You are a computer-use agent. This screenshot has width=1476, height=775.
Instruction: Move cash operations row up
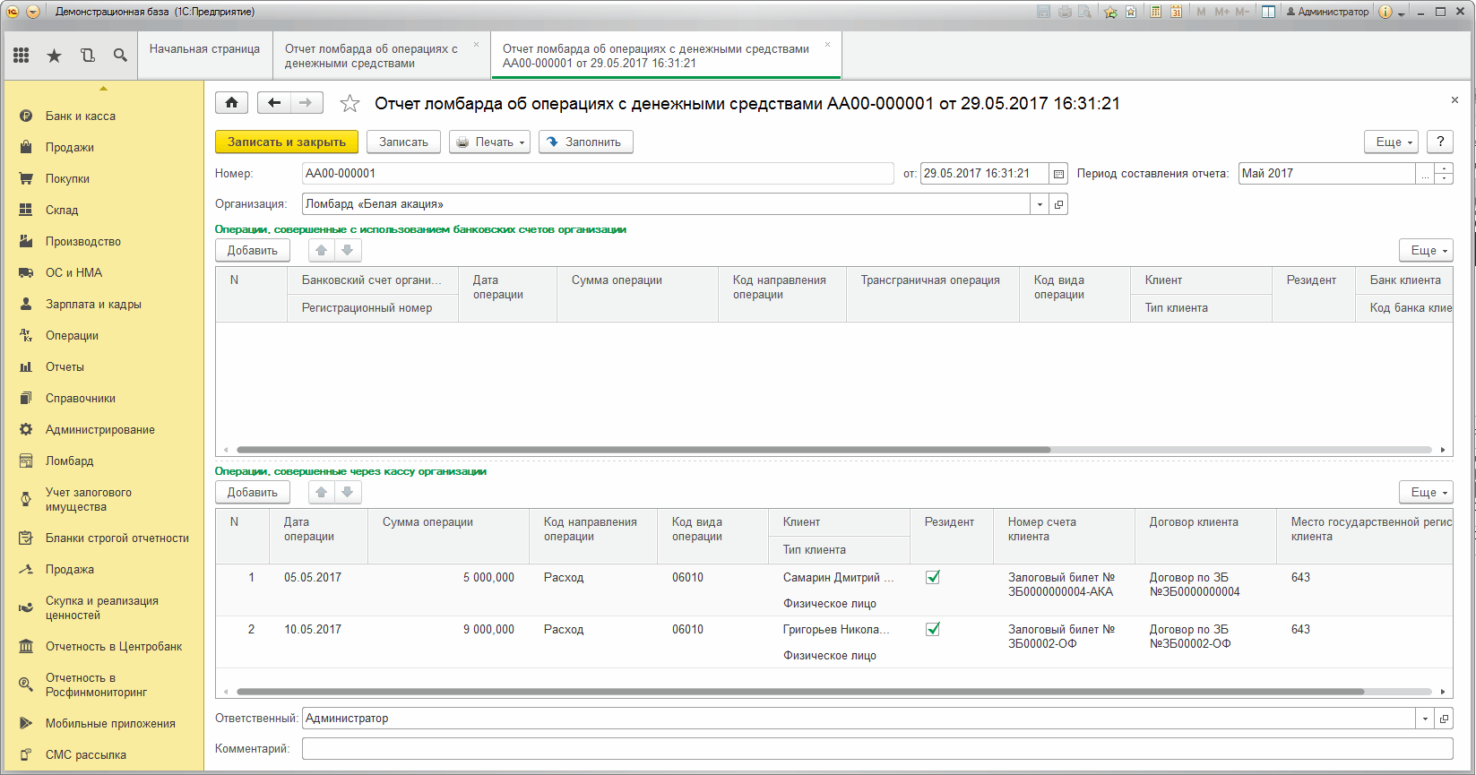coord(322,492)
